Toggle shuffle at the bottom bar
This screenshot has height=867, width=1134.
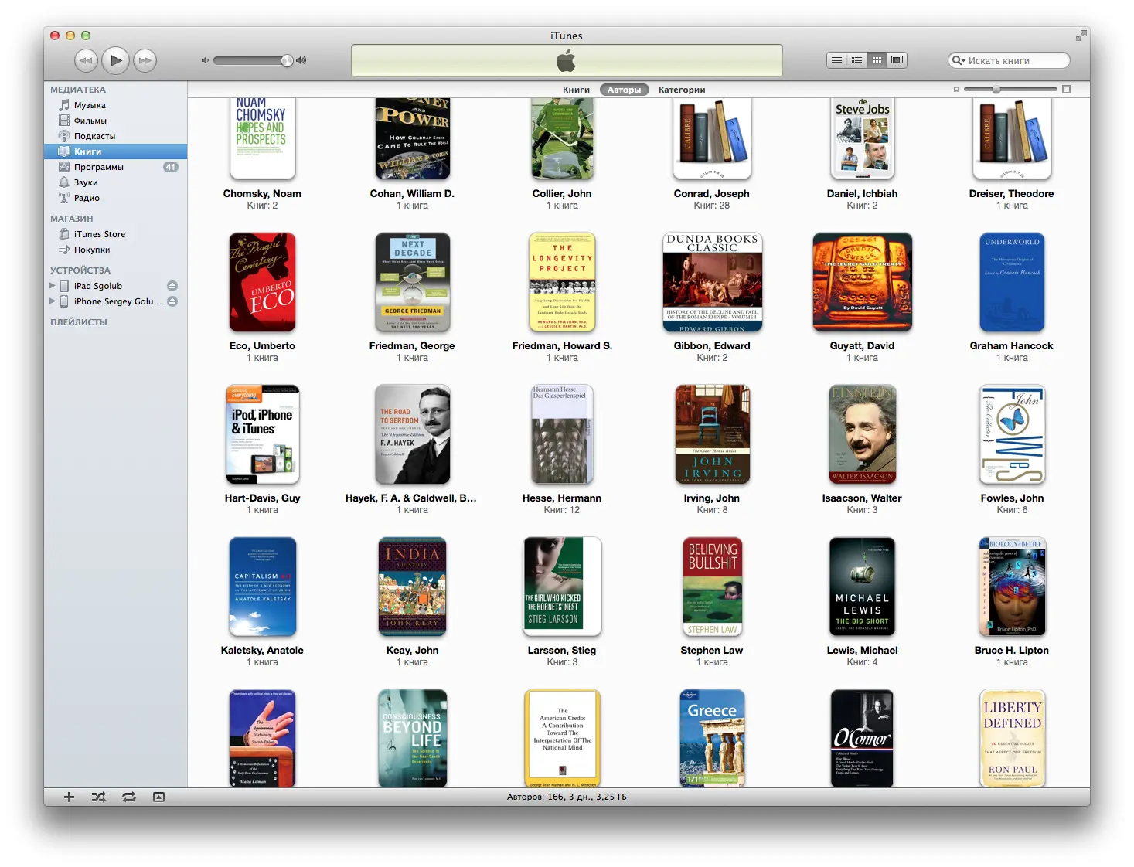click(x=99, y=797)
